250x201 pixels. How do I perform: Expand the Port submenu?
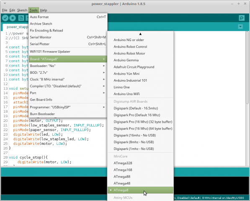tap(68, 93)
